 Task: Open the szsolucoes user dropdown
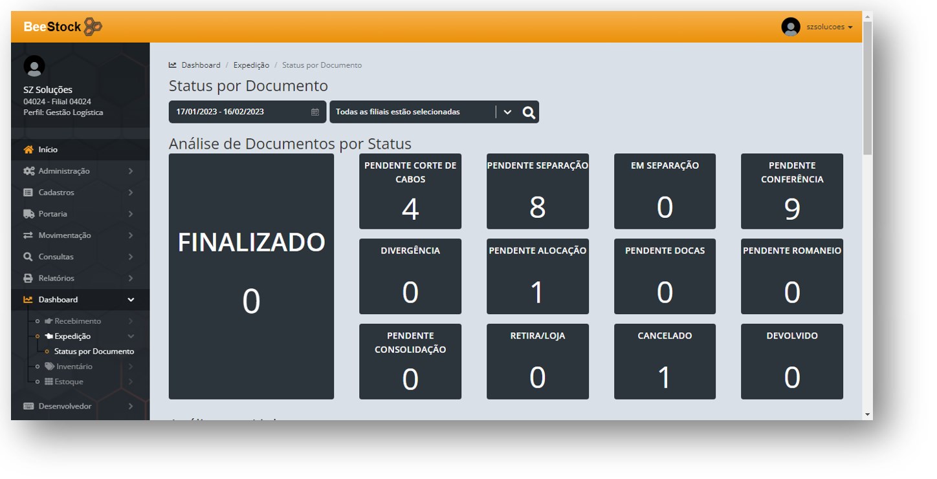(x=829, y=27)
